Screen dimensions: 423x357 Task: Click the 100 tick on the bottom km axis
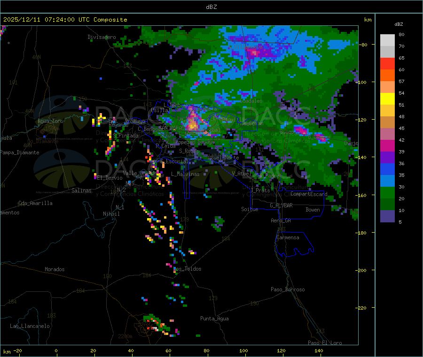243,350
